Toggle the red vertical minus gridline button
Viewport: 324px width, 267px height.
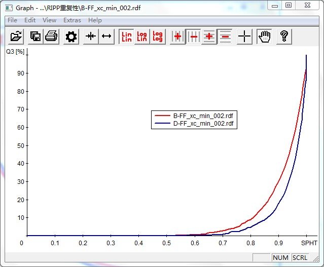(193, 36)
